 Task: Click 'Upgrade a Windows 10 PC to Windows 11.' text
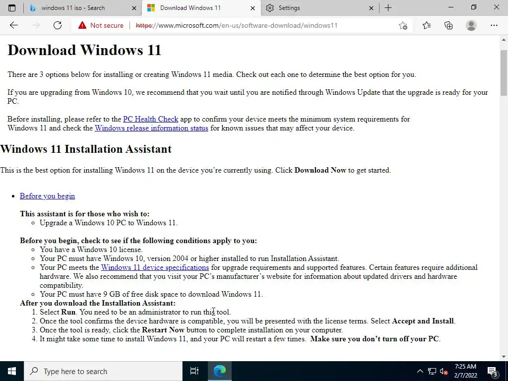point(109,223)
